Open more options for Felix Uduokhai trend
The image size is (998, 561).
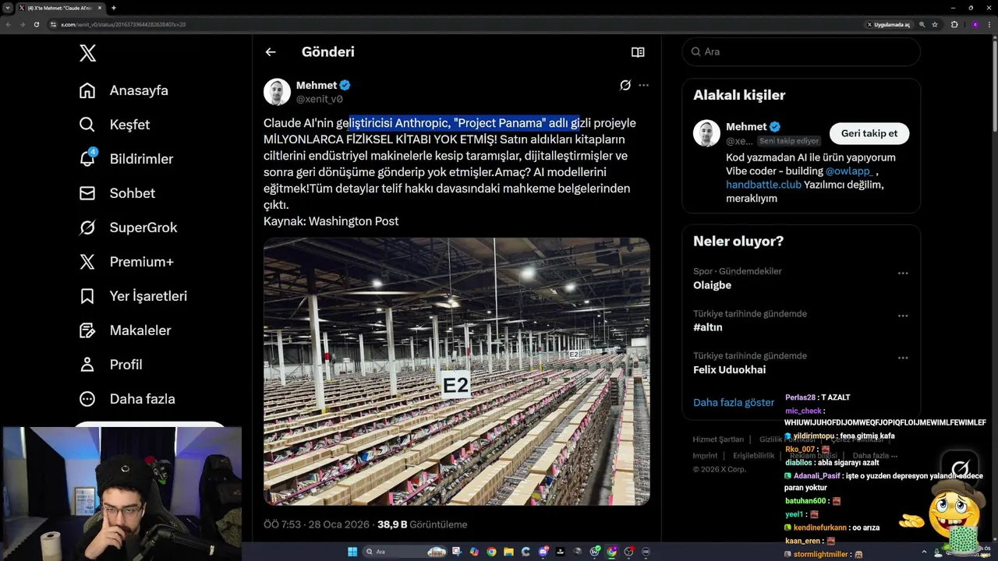coord(903,358)
